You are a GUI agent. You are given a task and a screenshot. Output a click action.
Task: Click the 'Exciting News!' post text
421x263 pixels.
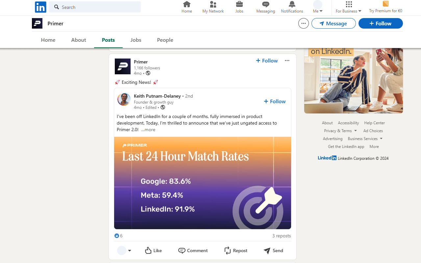click(136, 82)
